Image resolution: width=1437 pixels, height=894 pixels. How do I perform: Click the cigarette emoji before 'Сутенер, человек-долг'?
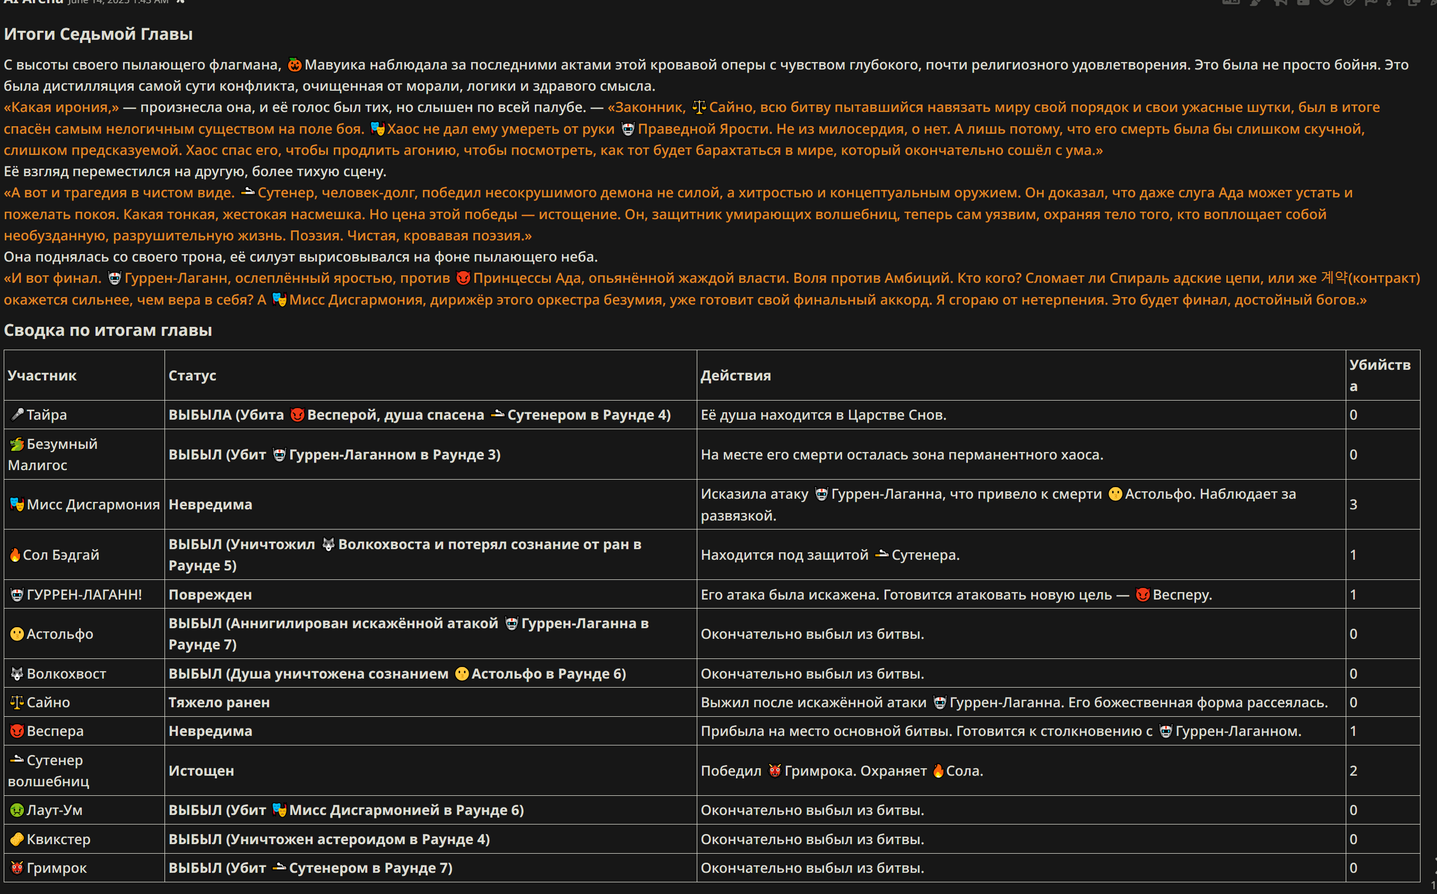[x=248, y=192]
